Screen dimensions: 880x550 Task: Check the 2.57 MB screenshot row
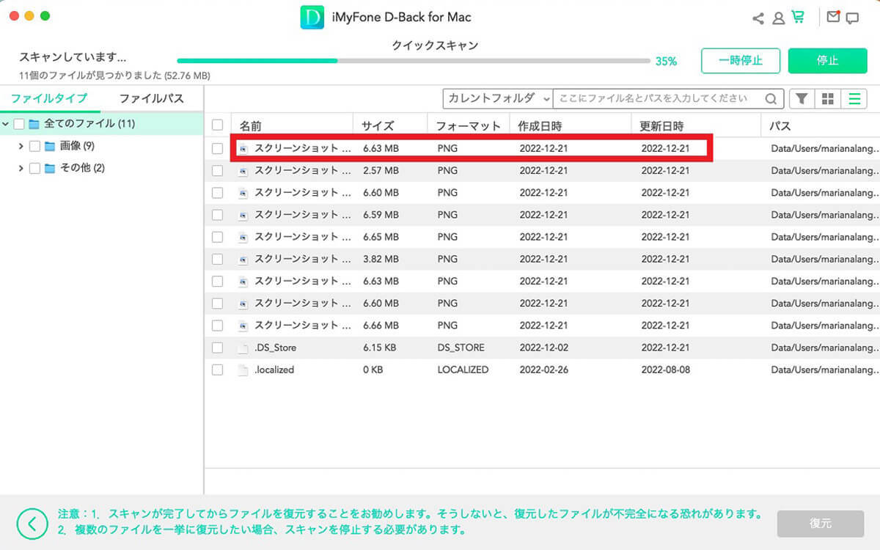point(217,171)
